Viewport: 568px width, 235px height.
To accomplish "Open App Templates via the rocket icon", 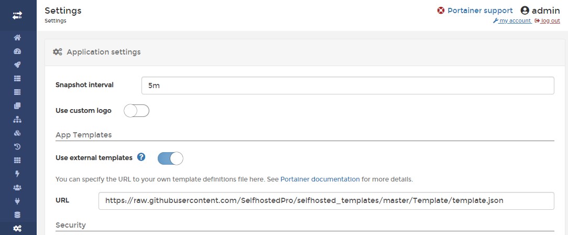I will point(17,65).
